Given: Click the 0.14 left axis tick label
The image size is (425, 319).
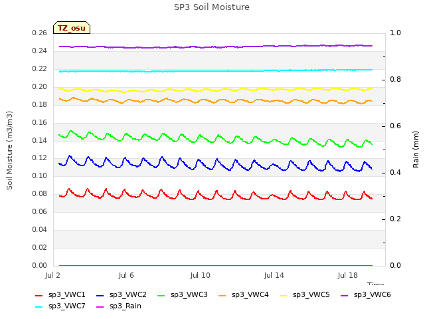Looking at the screenshot, I should pos(40,140).
